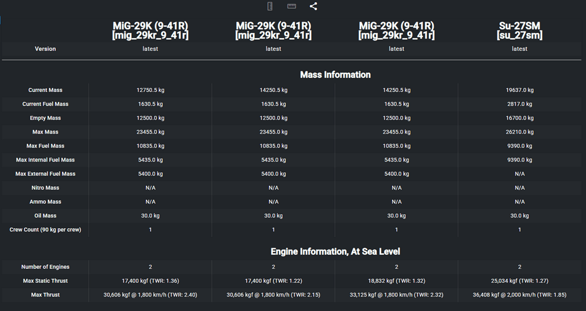
Task: Click the Su-27SM N/A in Max External Fuel Mass row
Action: 519,173
